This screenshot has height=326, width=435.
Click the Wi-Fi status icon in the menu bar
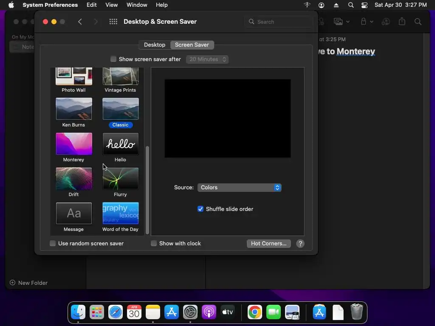307,5
